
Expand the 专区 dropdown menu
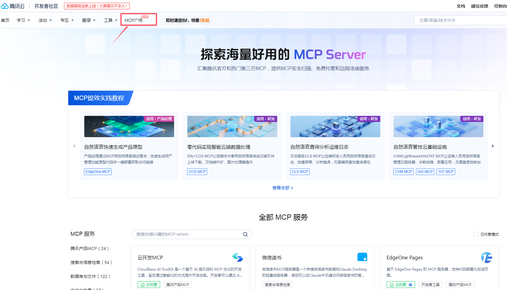pyautogui.click(x=67, y=20)
